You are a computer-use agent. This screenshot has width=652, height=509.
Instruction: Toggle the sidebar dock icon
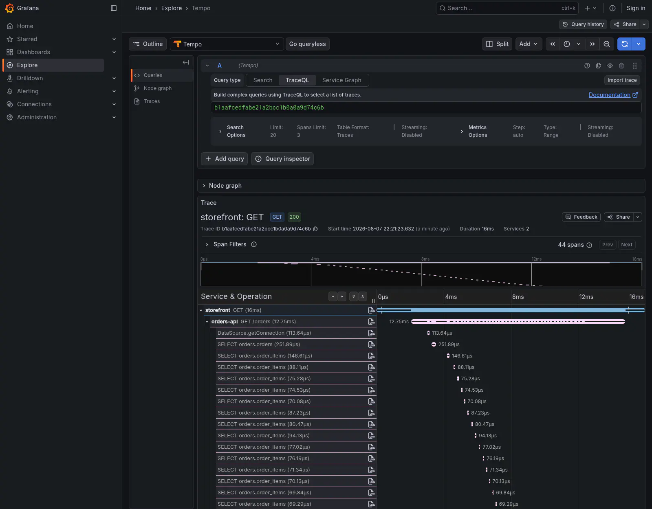coord(114,8)
